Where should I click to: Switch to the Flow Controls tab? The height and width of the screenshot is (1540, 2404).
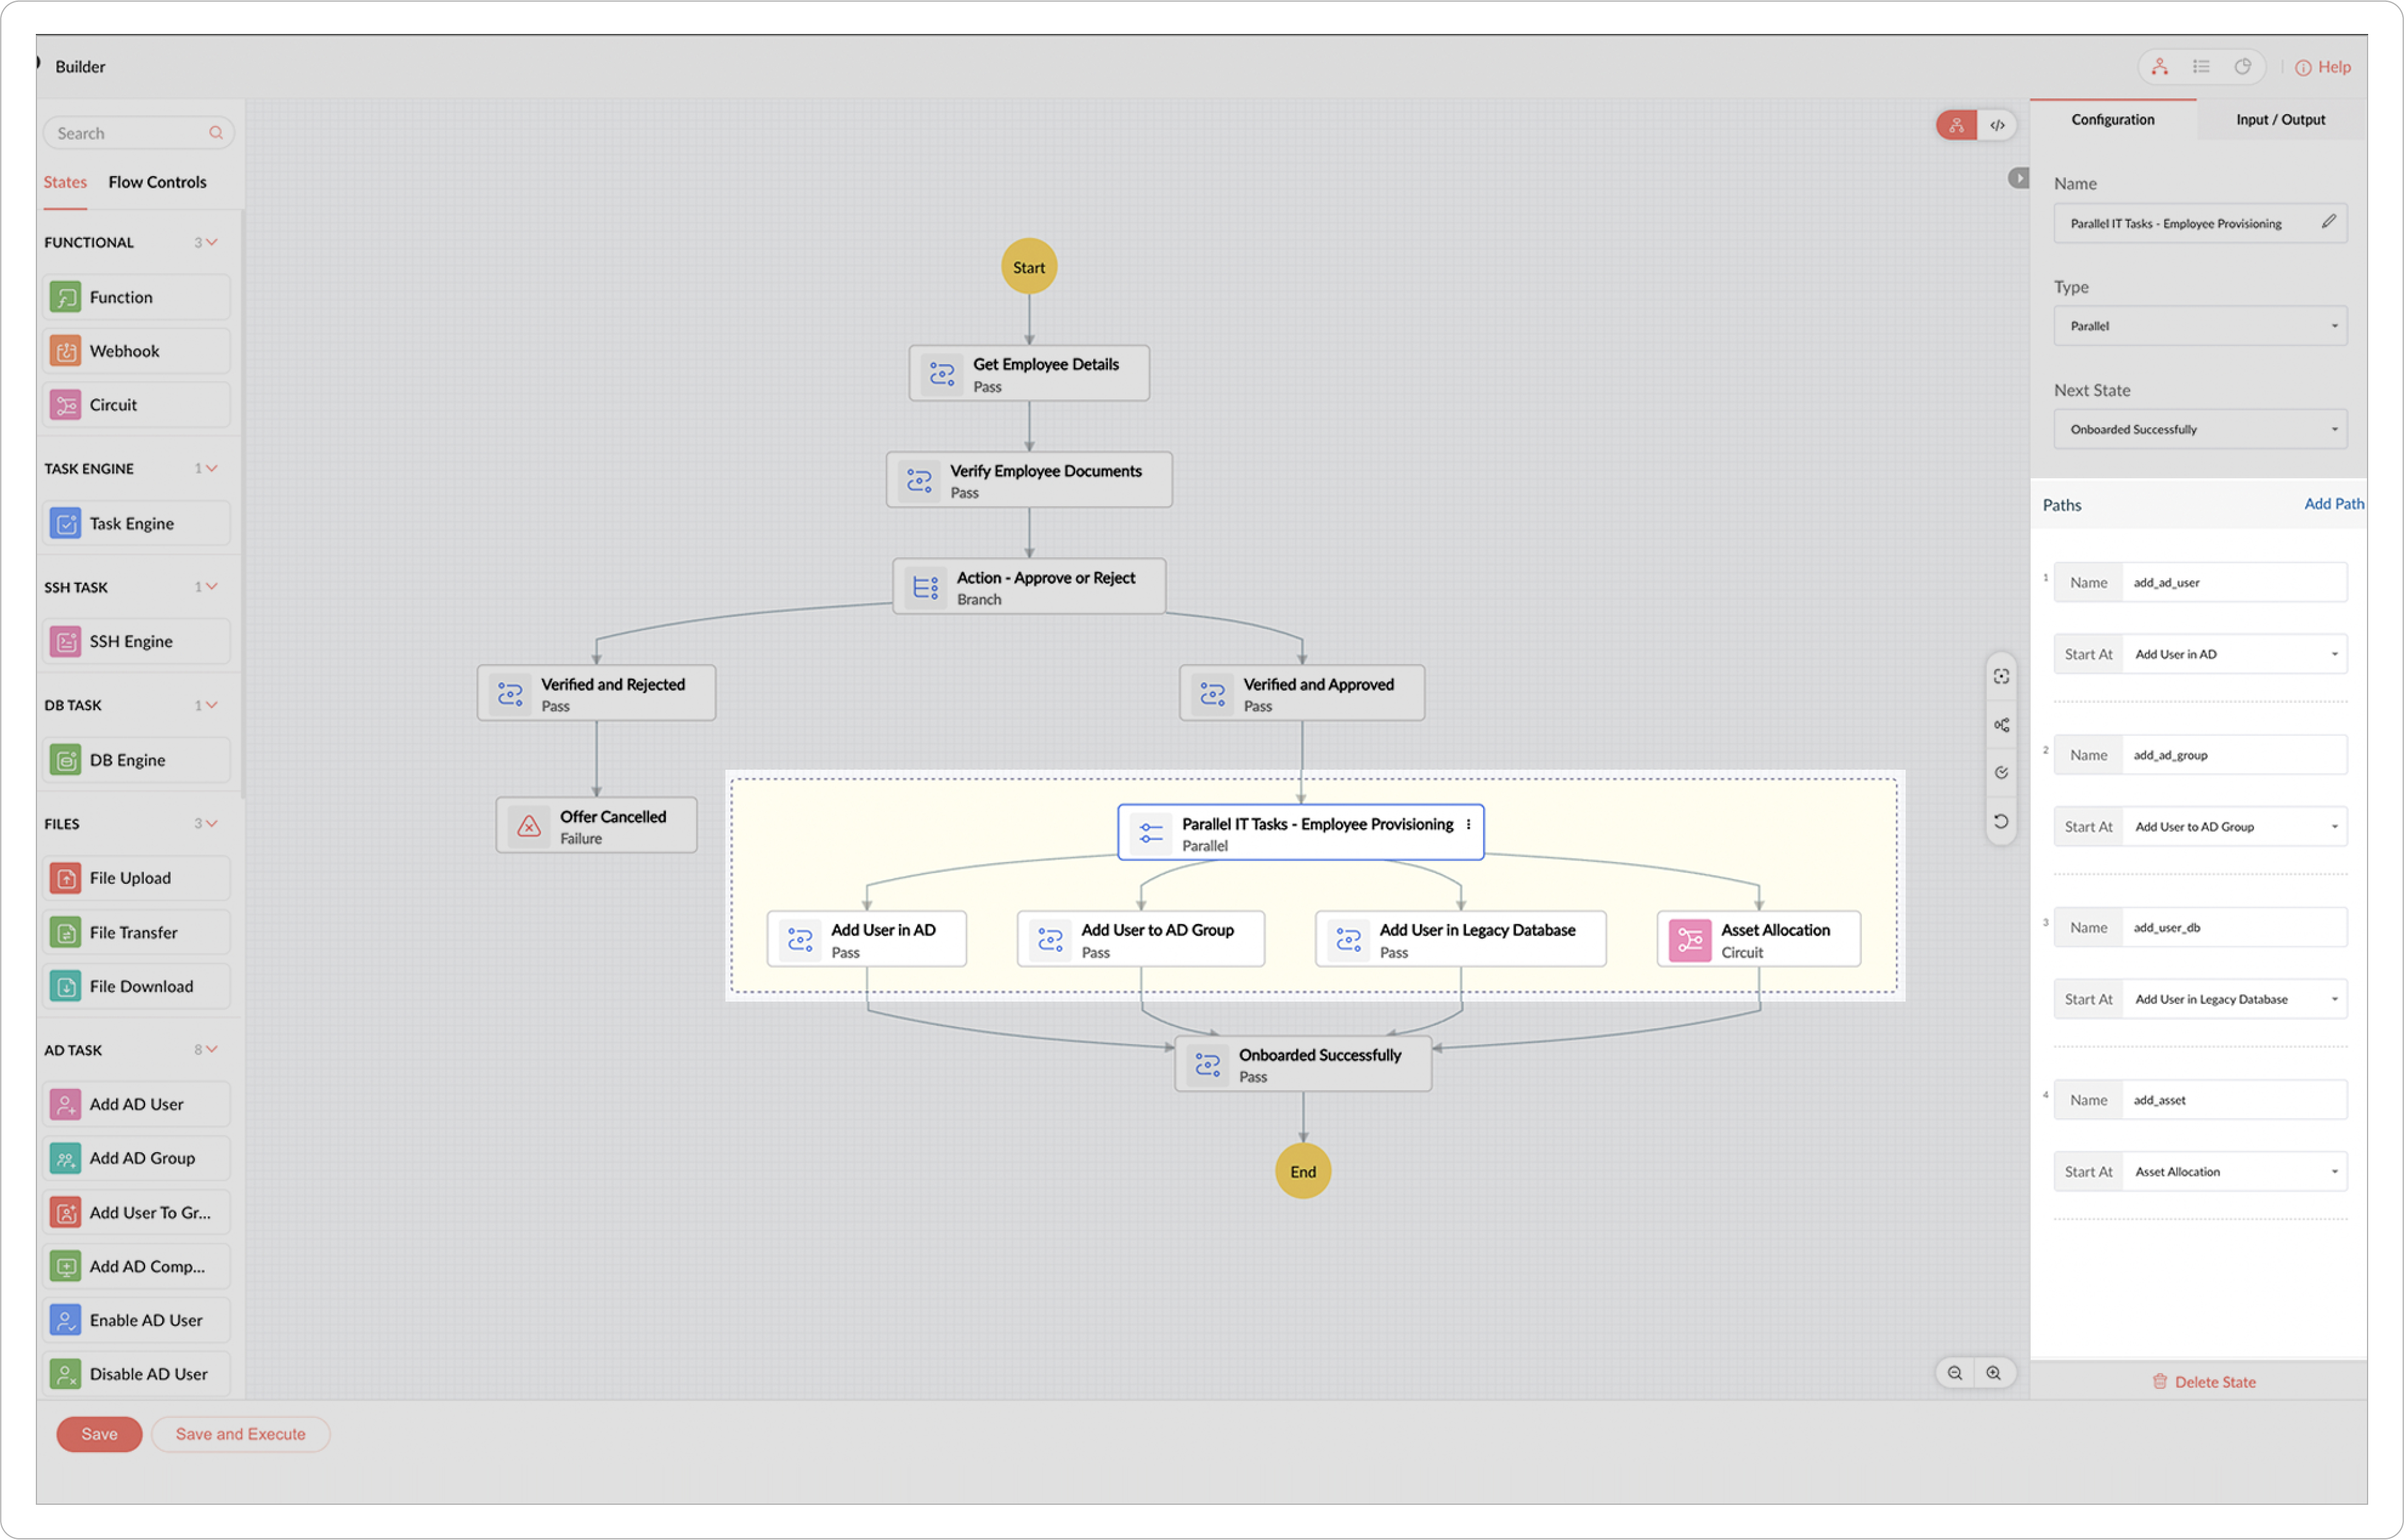tap(157, 182)
